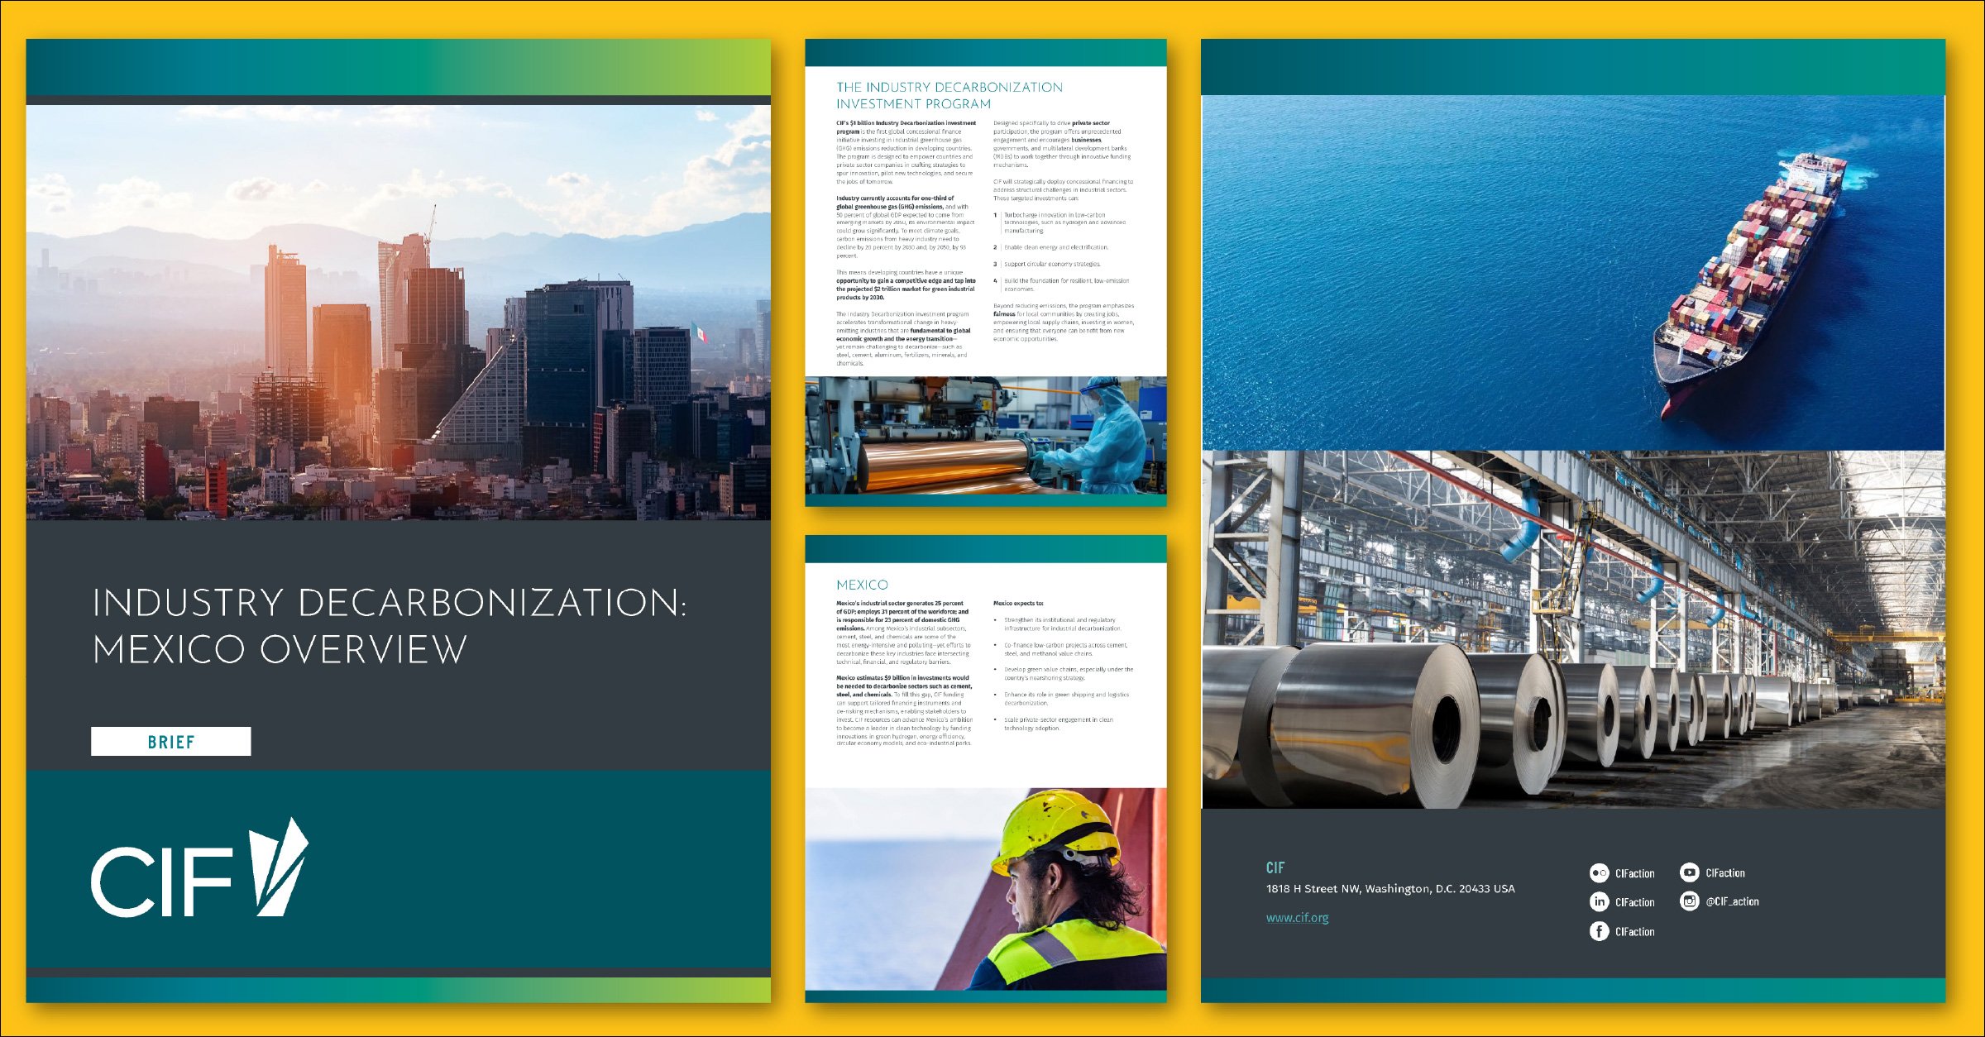Click the white BRIEF label on the cover

[x=170, y=742]
